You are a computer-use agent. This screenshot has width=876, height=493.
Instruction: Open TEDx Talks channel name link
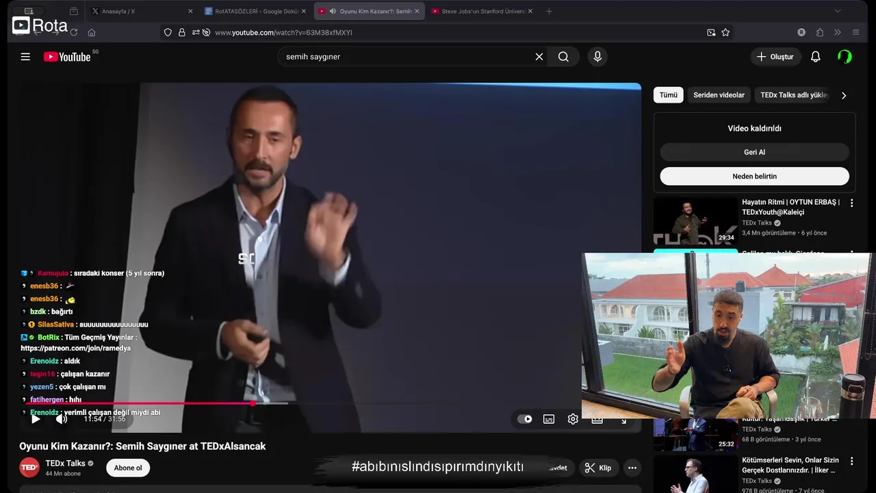65,464
